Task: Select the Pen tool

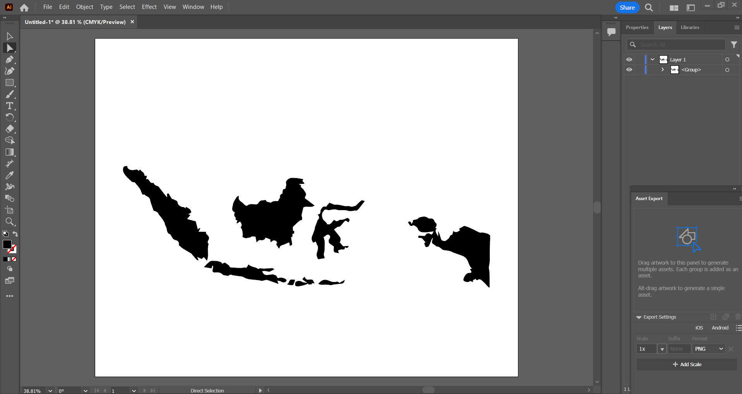Action: click(10, 59)
